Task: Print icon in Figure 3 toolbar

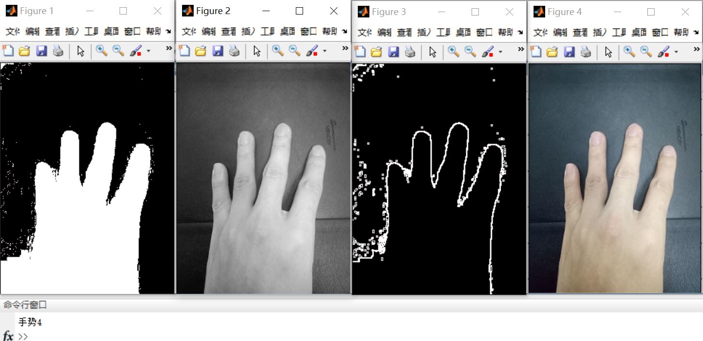Action: 410,51
